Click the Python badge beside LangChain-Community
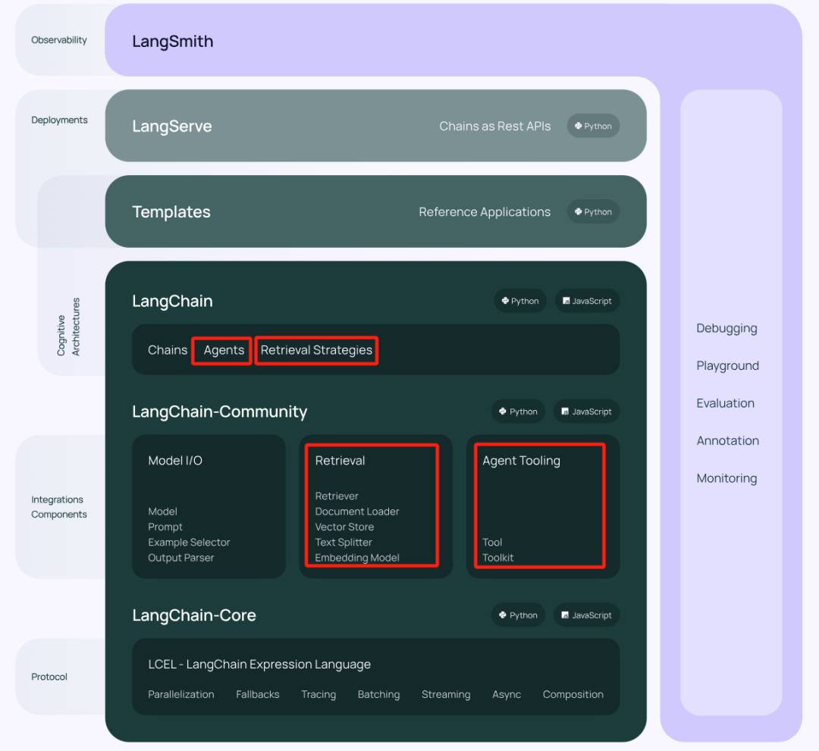819x751 pixels. pos(518,411)
